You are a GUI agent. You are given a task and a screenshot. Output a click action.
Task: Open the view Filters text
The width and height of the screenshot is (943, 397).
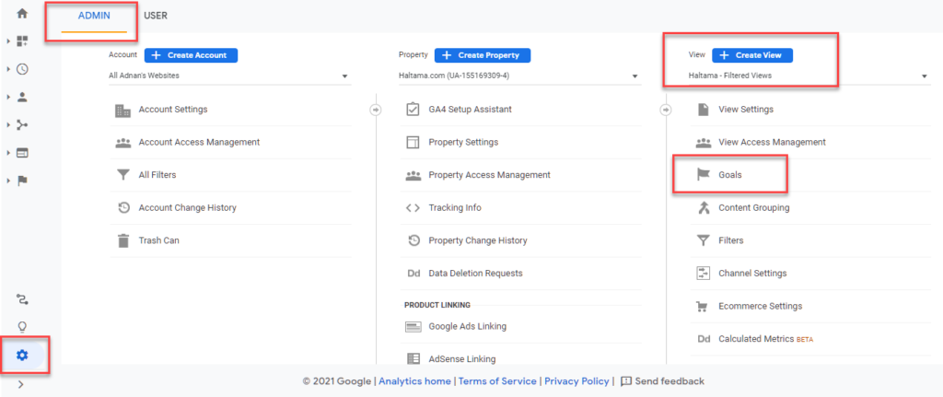tap(730, 240)
